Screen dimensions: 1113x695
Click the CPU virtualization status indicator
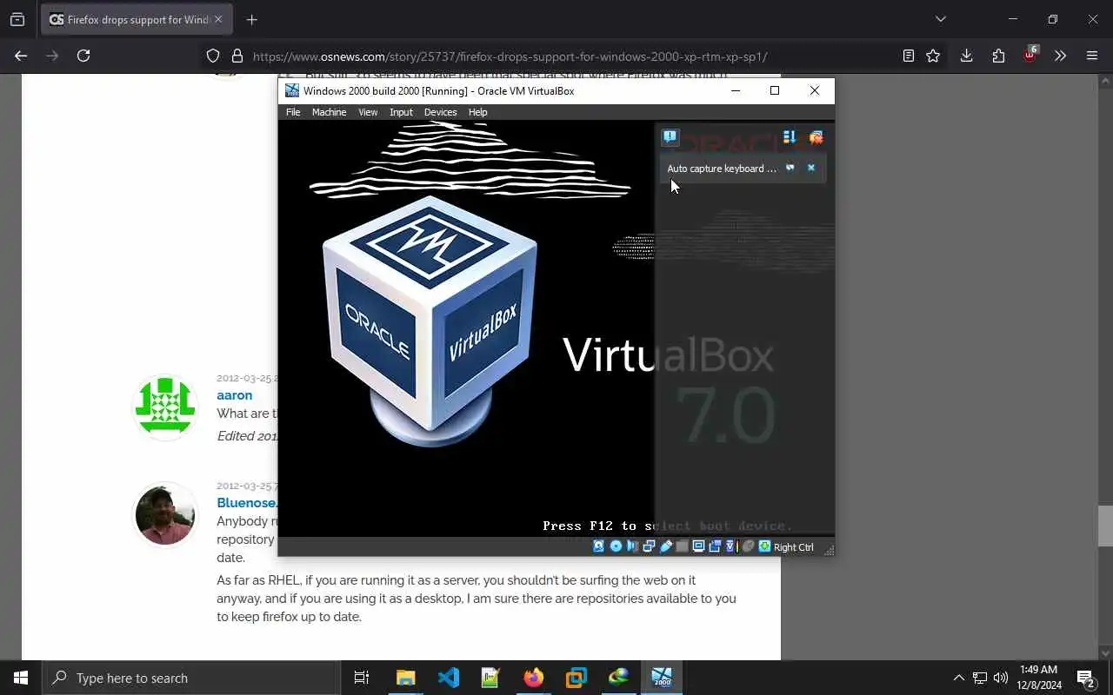point(730,546)
